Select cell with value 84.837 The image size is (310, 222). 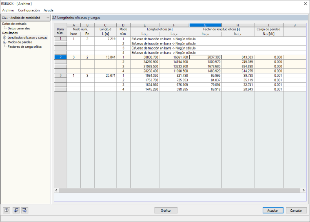click(x=205, y=80)
